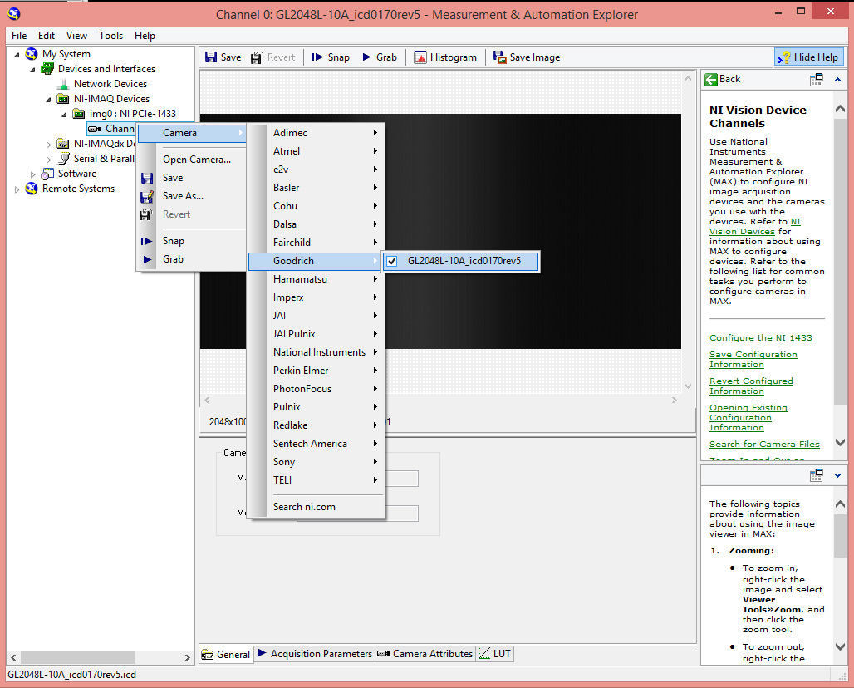Click the Remote Systems tree icon
The height and width of the screenshot is (688, 854).
[x=32, y=189]
